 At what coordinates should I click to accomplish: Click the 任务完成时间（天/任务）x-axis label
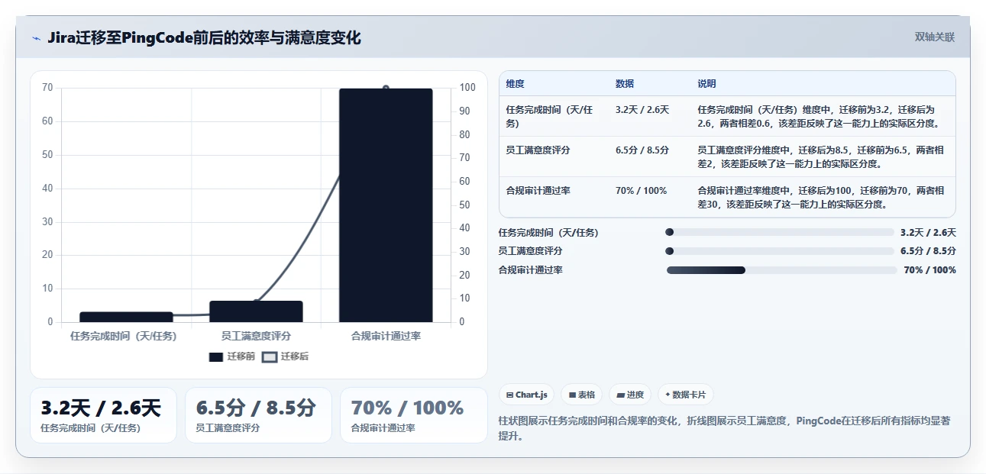123,336
